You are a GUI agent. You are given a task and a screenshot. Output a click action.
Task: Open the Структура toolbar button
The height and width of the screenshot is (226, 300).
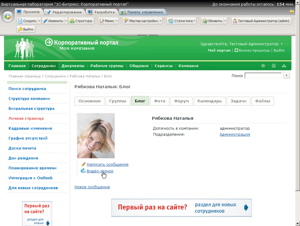pyautogui.click(x=81, y=21)
